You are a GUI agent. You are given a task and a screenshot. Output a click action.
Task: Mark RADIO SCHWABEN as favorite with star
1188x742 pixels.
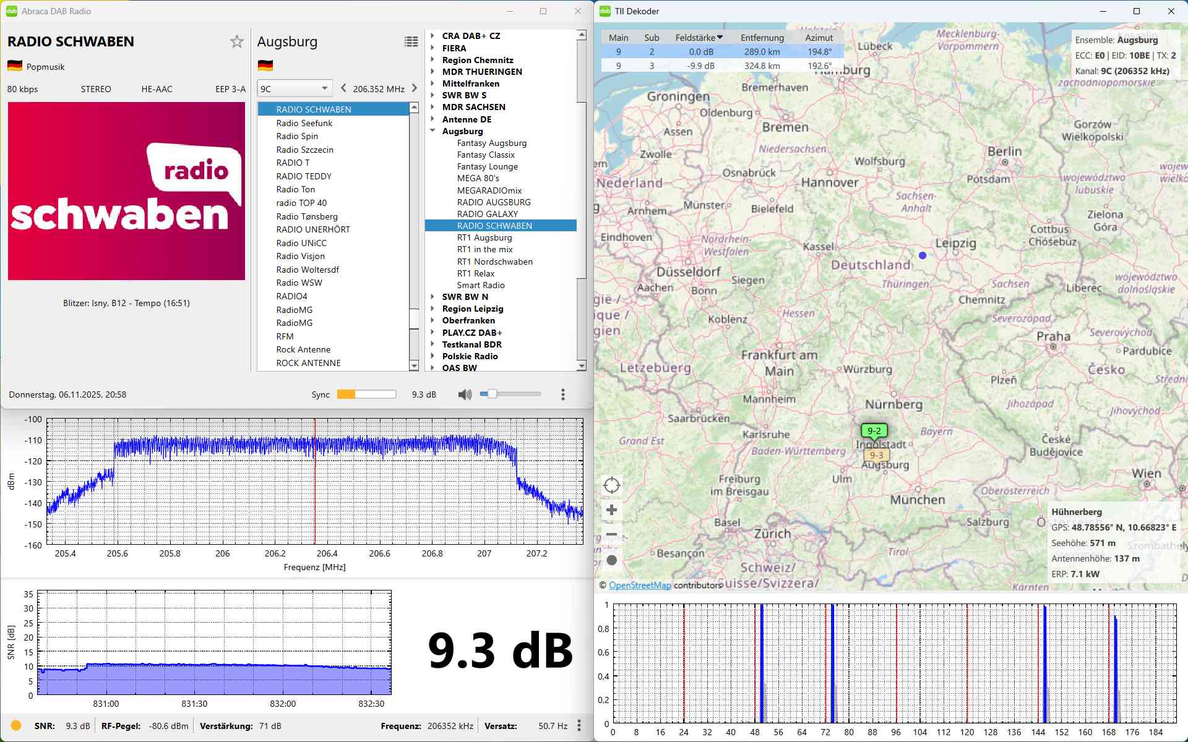pos(236,42)
